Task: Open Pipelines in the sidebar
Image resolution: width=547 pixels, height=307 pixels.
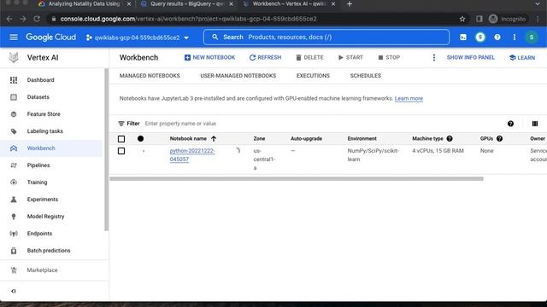Action: click(38, 165)
